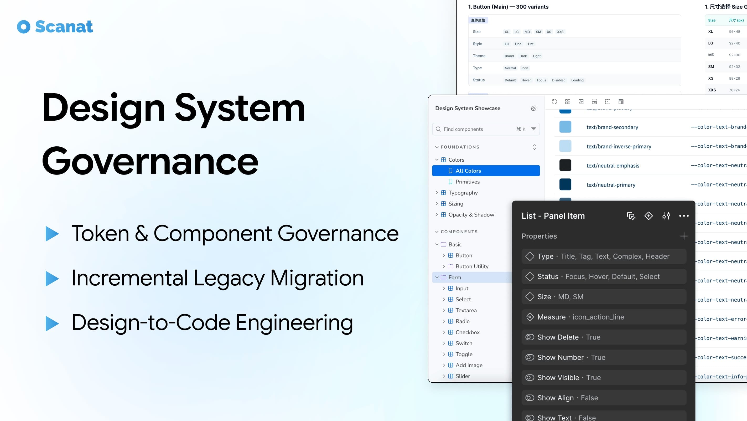Open the three-dot more menu in Panel Item
Image resolution: width=747 pixels, height=421 pixels.
coord(684,216)
